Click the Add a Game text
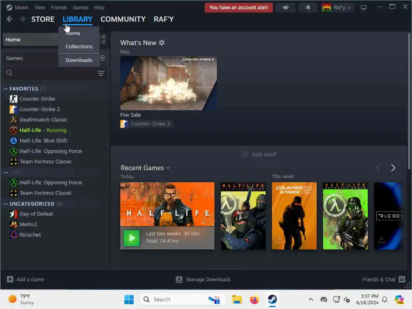 (30, 280)
